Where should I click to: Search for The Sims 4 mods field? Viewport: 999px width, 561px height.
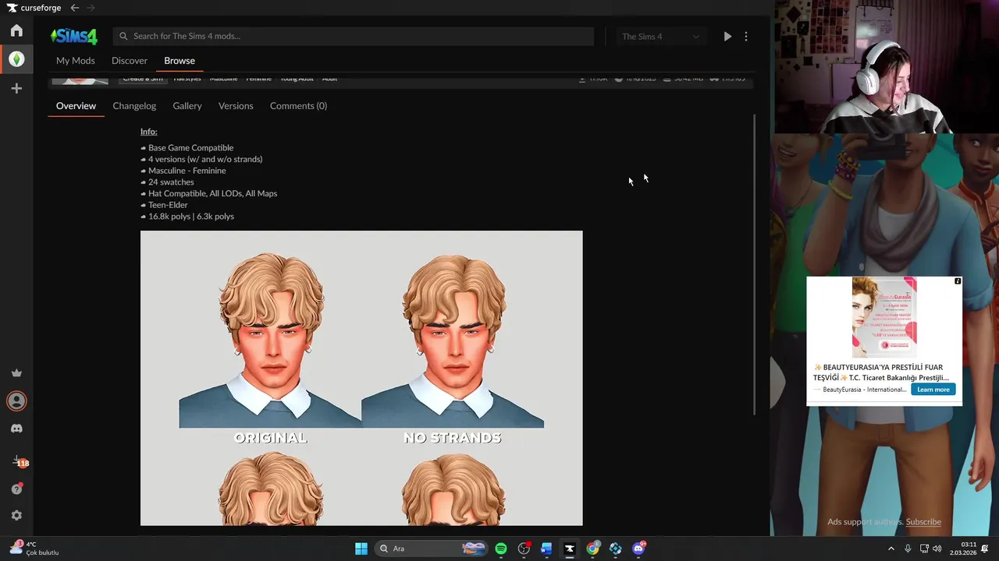354,36
